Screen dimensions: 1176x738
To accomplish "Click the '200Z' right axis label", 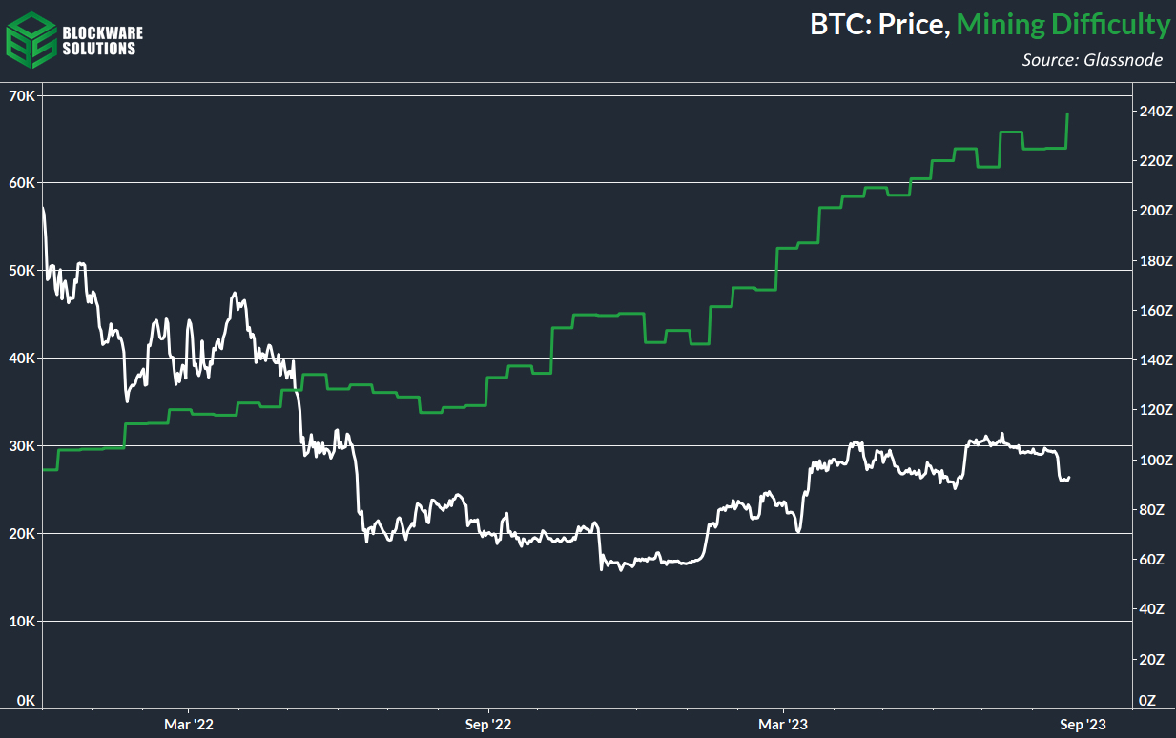I will (x=1155, y=210).
